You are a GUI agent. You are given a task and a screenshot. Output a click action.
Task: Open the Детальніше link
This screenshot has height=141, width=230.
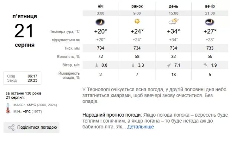click(x=141, y=127)
